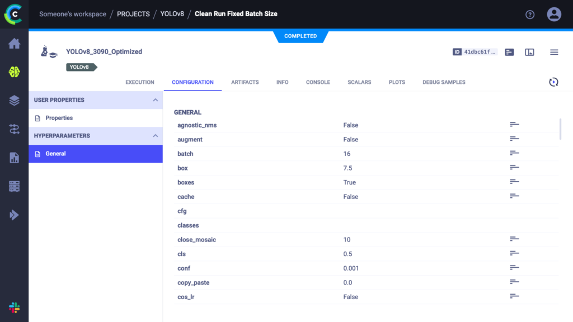Click Clean Run Fixed Batch Size breadcrumb

pyautogui.click(x=236, y=14)
